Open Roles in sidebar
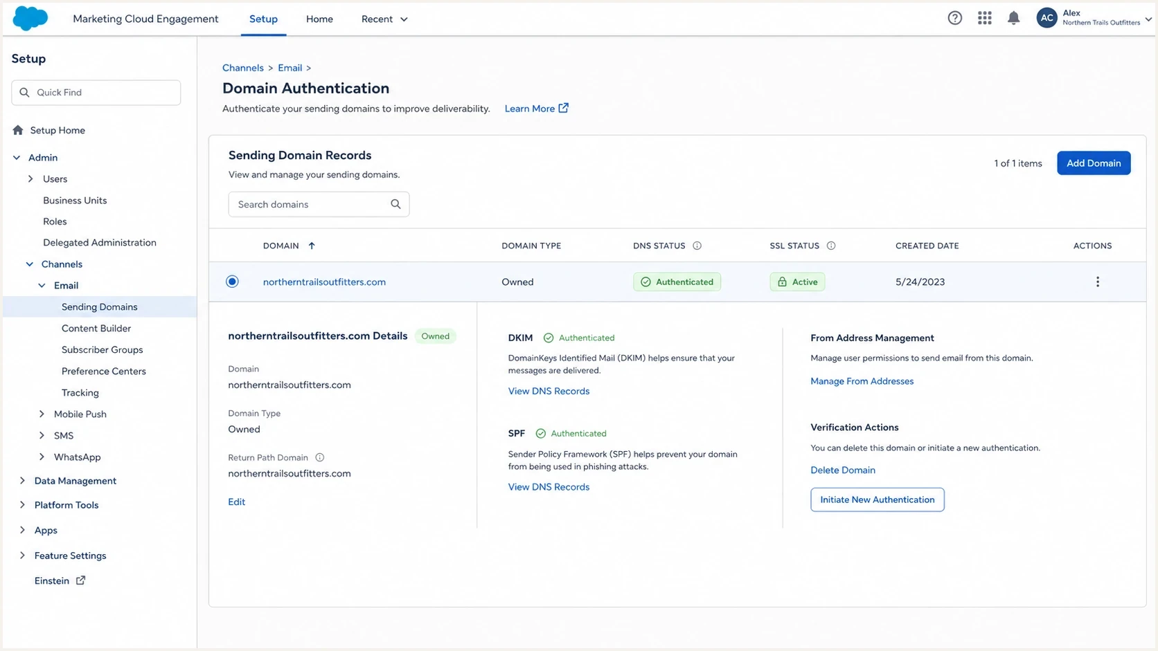 pos(55,222)
